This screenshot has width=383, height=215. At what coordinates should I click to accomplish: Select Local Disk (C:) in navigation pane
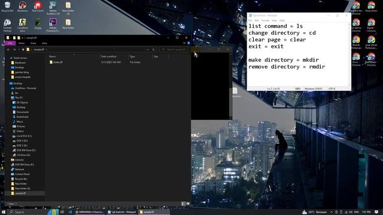(24, 136)
